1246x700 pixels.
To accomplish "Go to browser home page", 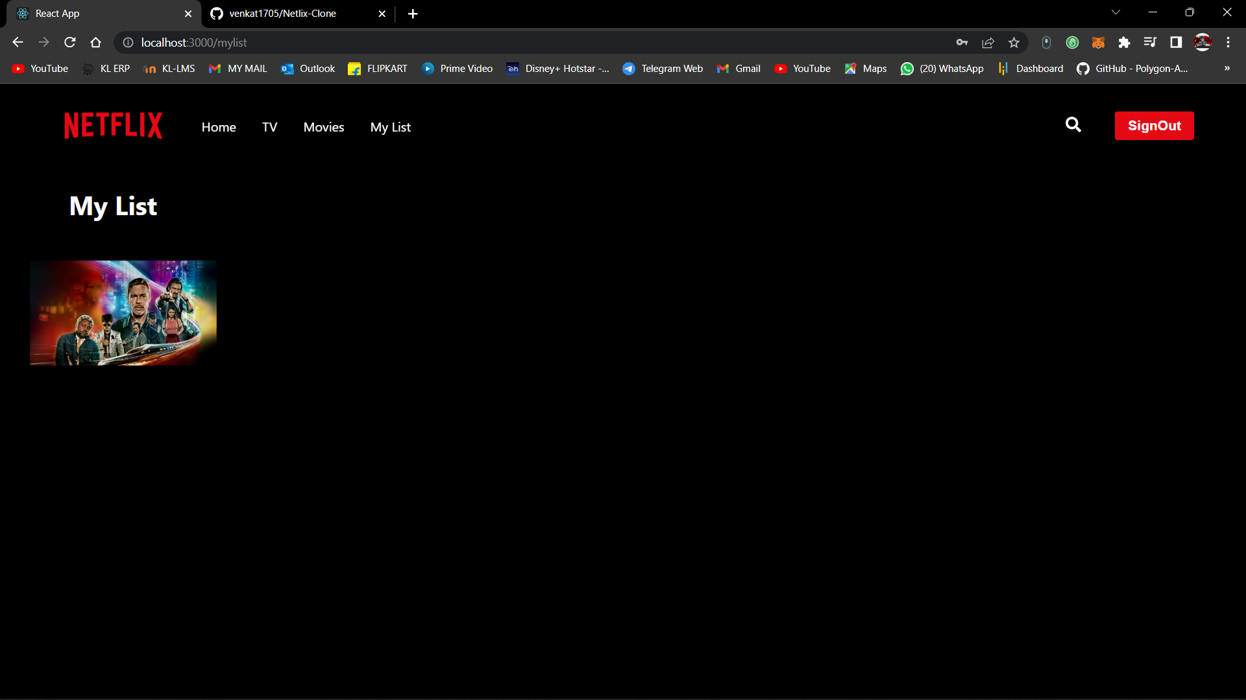I will tap(95, 42).
